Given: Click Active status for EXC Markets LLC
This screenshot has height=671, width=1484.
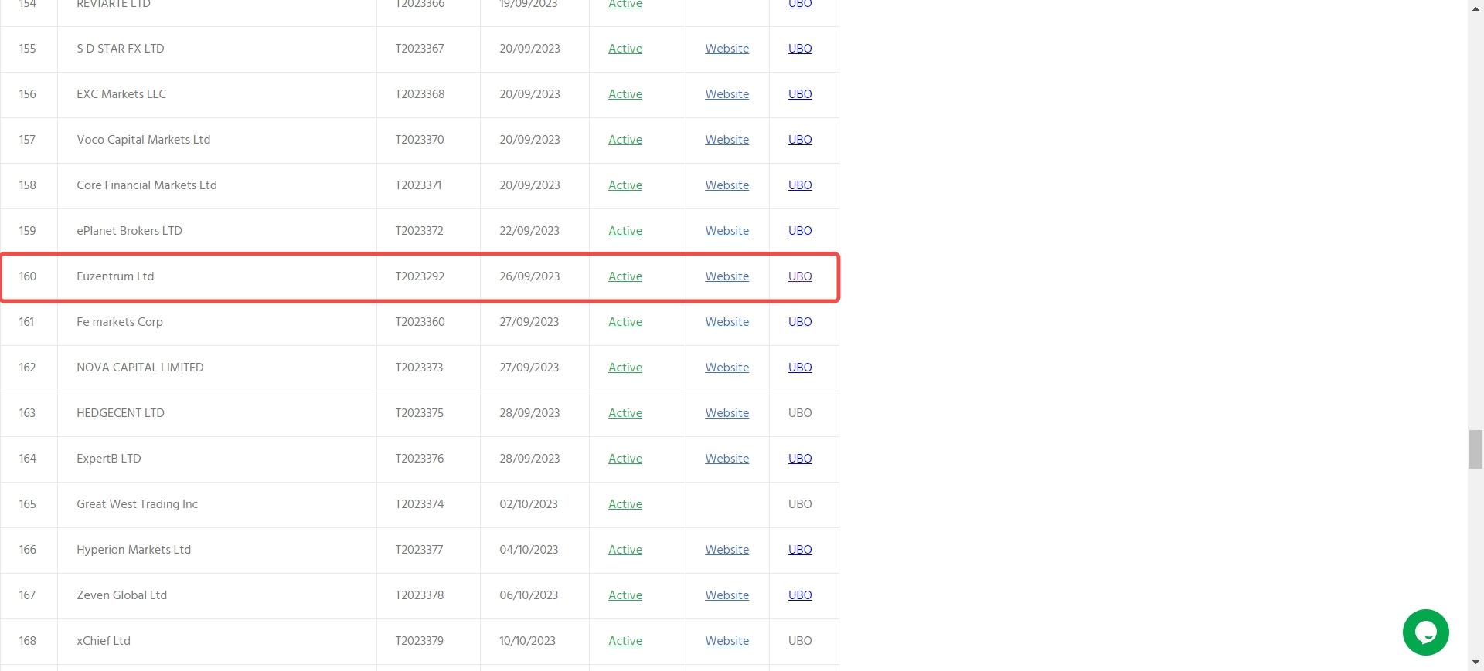Looking at the screenshot, I should (625, 94).
